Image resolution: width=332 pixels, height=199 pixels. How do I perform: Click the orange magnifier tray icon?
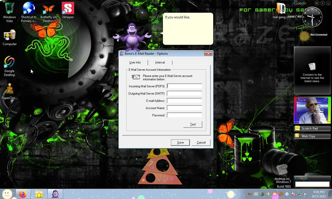point(281,194)
